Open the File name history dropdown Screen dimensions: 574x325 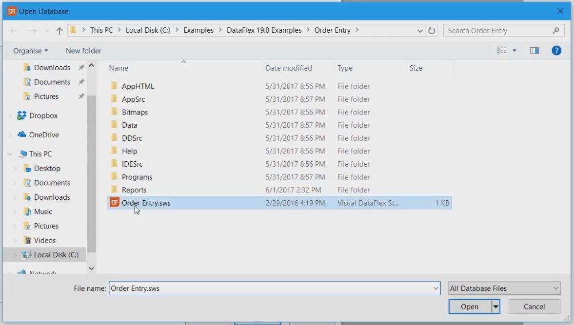pos(435,288)
